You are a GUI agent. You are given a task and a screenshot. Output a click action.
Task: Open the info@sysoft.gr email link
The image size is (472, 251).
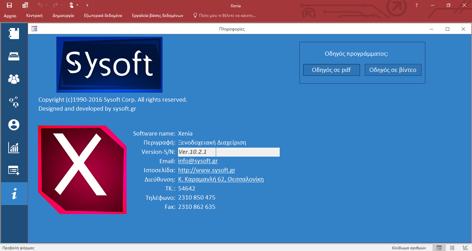198,161
